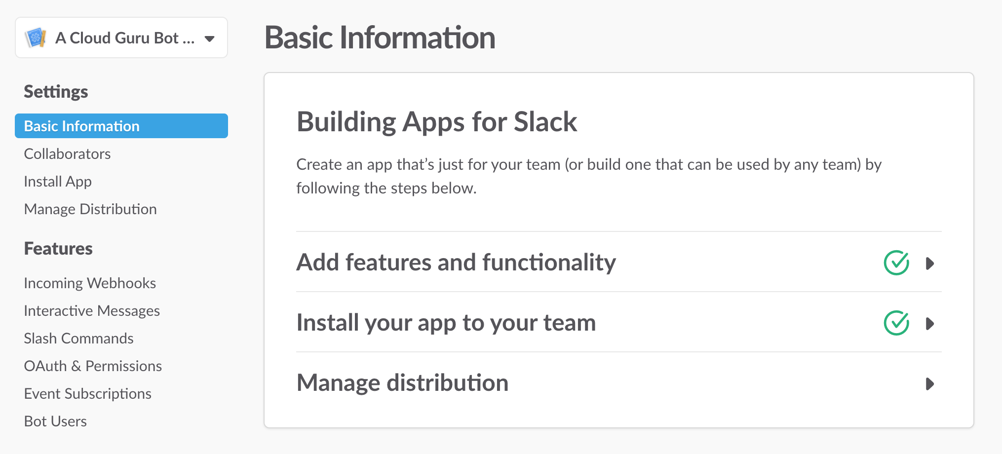Click the green checkmark beside Install your app
The width and height of the screenshot is (1002, 454).
click(896, 323)
